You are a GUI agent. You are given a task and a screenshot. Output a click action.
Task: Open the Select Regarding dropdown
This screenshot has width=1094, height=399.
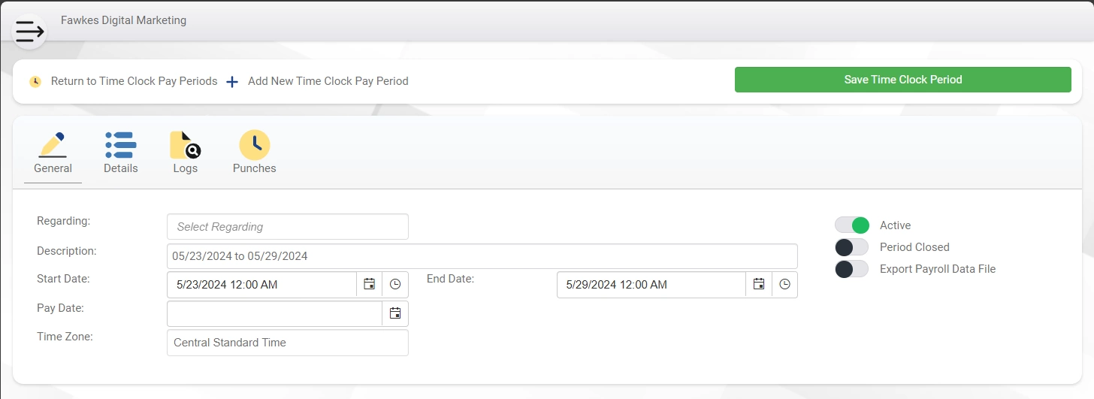tap(288, 227)
